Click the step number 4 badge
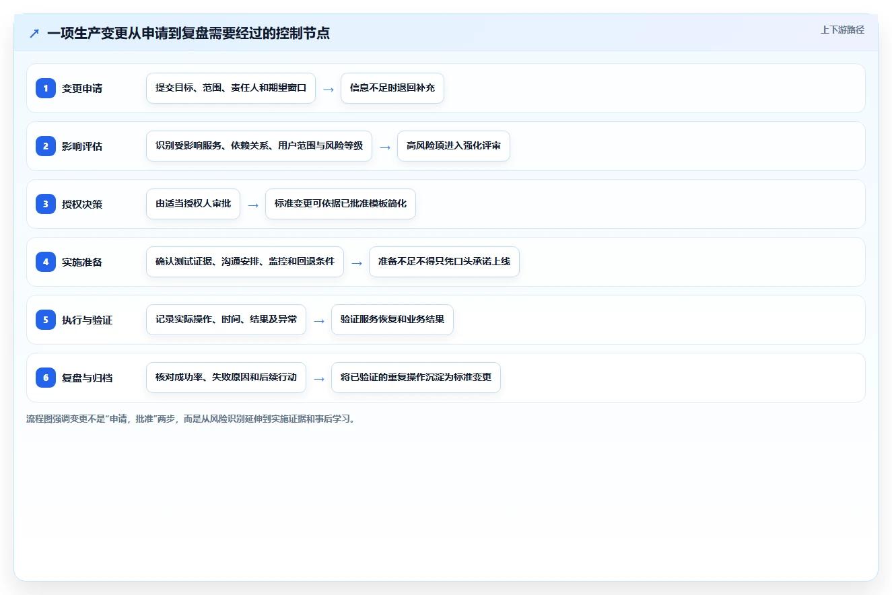This screenshot has height=595, width=892. click(46, 262)
